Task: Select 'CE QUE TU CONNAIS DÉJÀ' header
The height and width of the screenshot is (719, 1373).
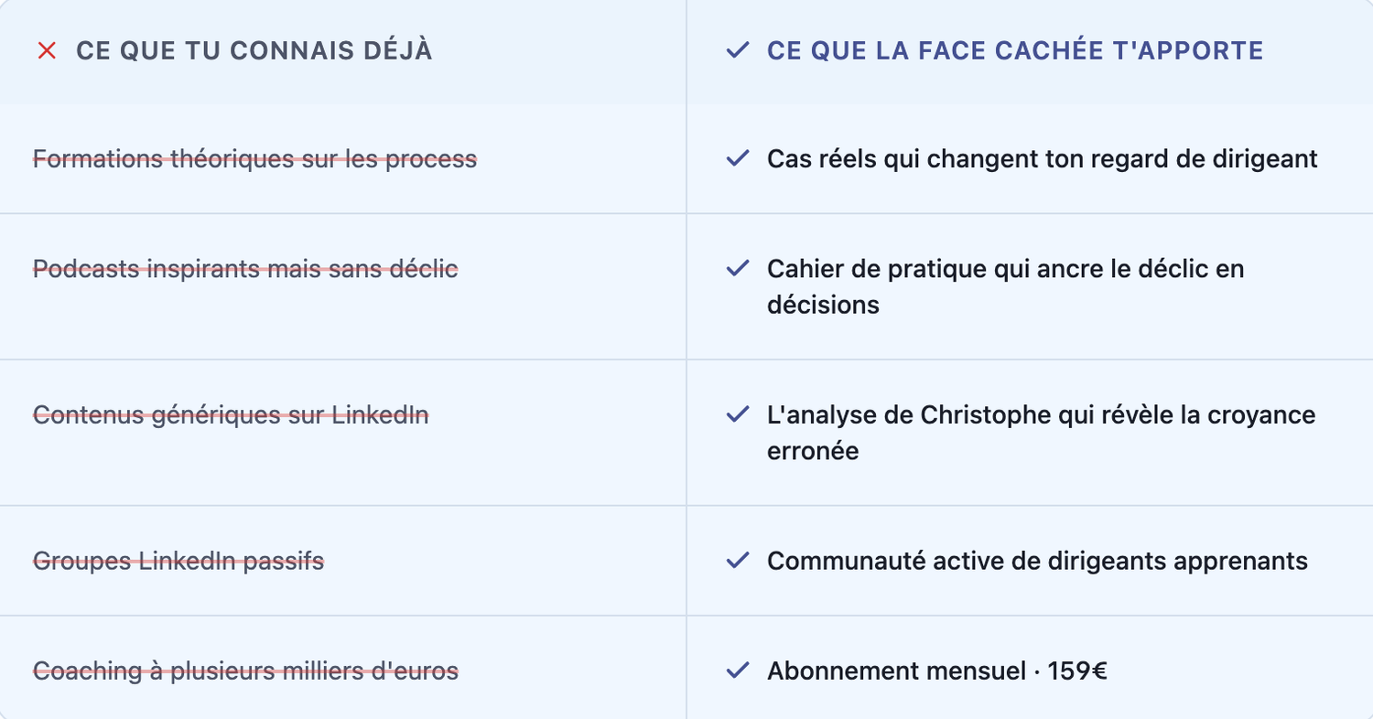Action: pyautogui.click(x=254, y=51)
